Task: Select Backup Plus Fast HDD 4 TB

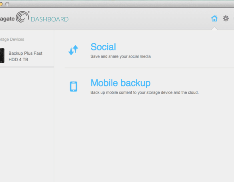Action: coord(25,56)
